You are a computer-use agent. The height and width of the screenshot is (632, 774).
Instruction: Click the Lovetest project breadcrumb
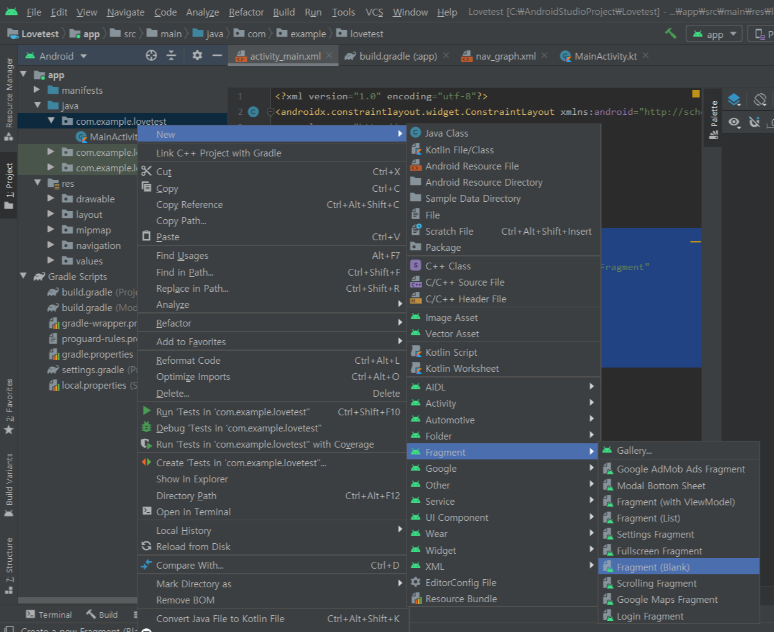tap(33, 34)
